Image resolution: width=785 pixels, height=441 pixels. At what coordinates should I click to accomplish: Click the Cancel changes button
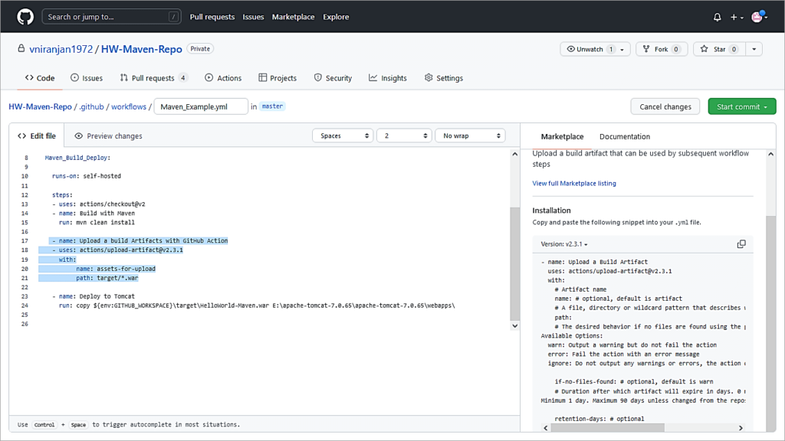click(x=665, y=106)
